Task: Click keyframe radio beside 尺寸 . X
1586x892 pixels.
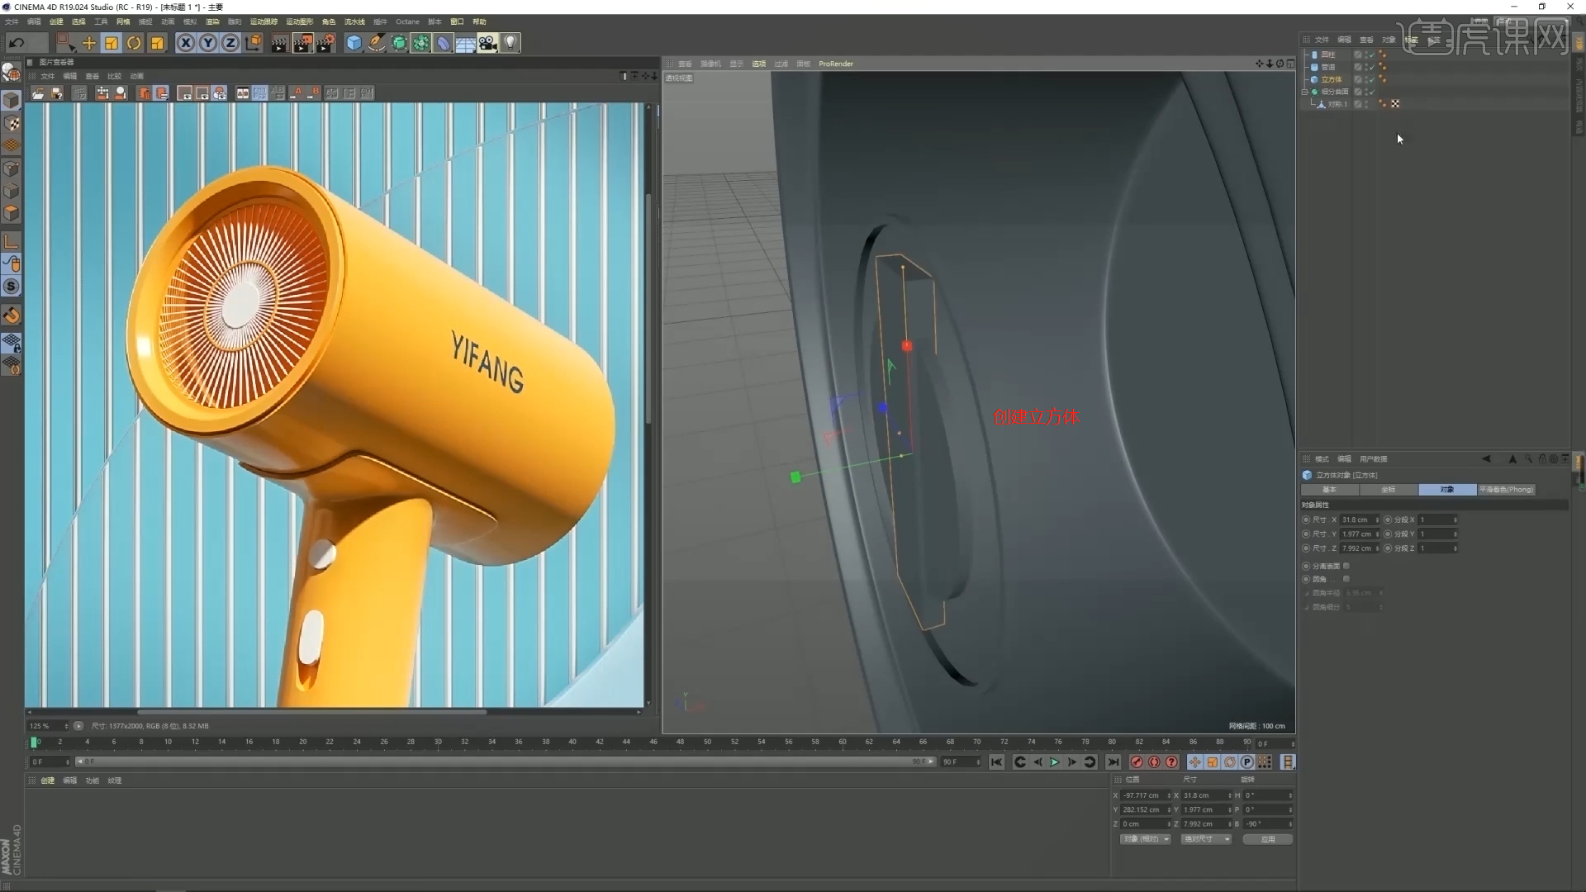Action: 1306,520
